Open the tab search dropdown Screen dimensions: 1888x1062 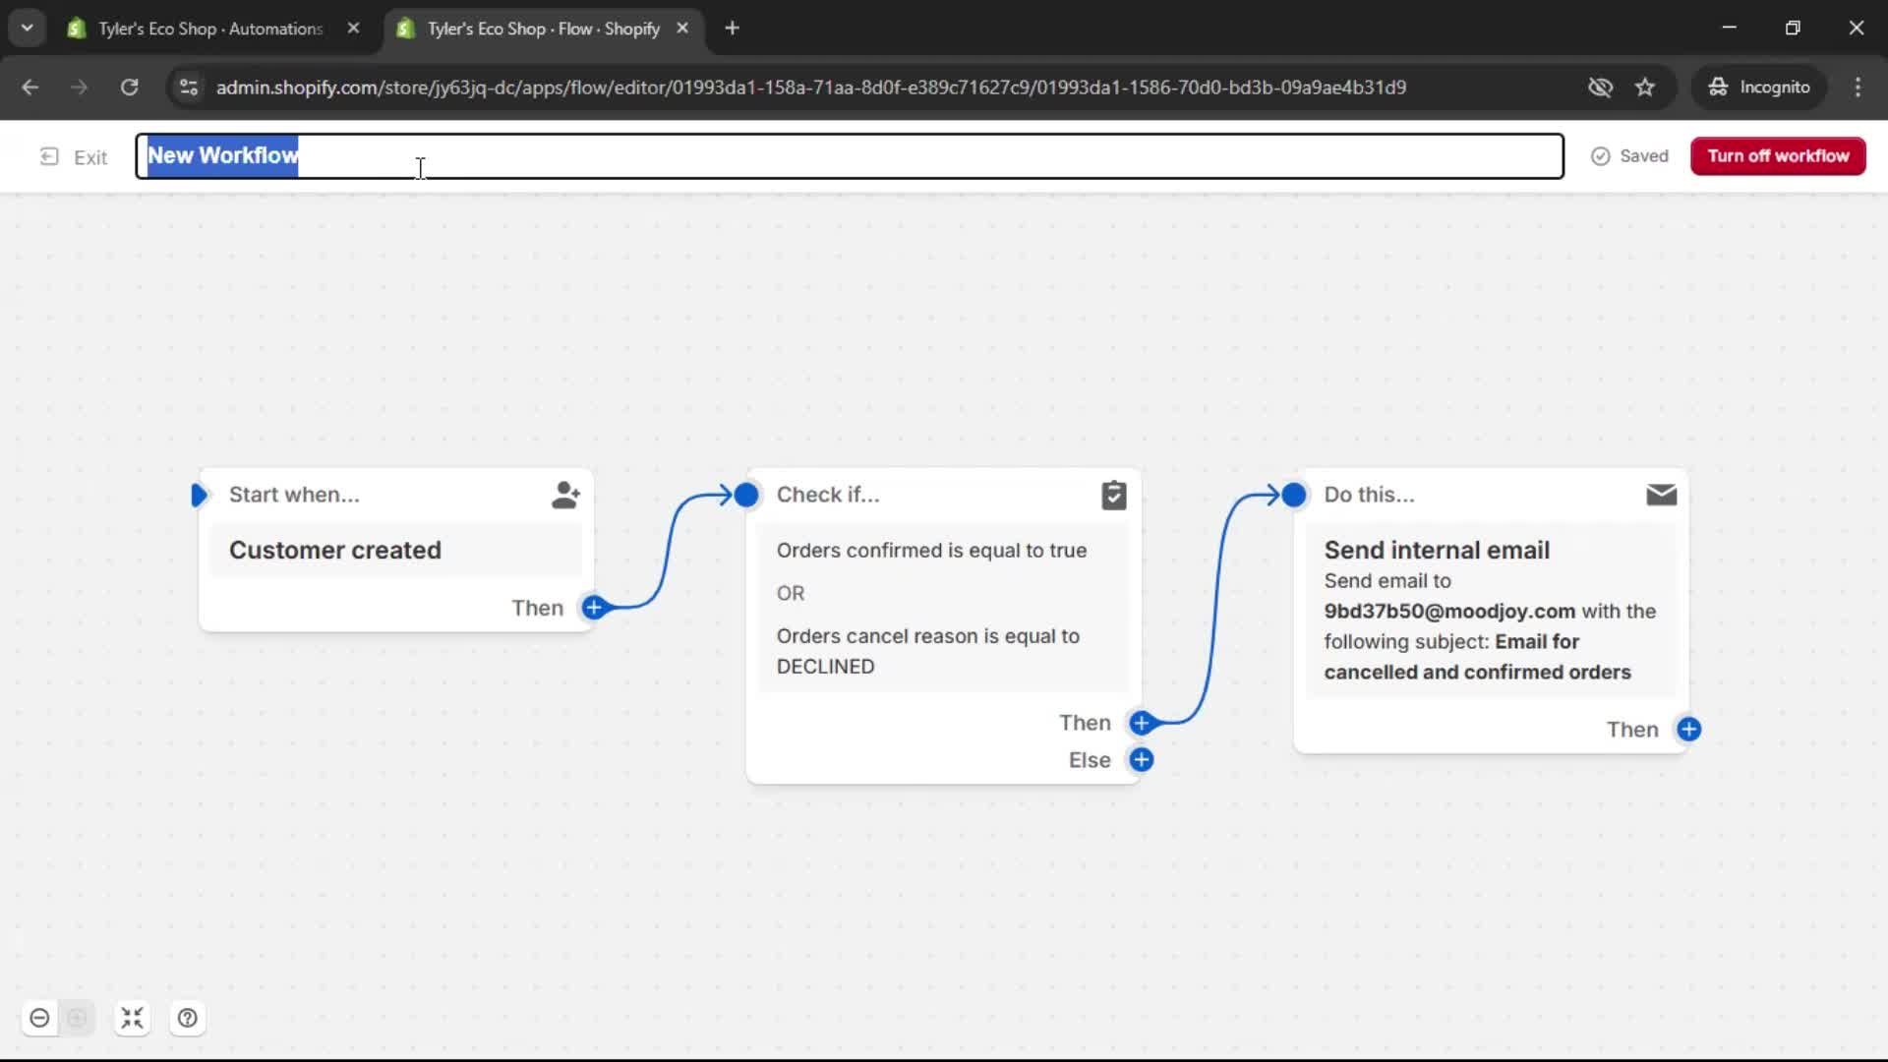pyautogui.click(x=27, y=28)
